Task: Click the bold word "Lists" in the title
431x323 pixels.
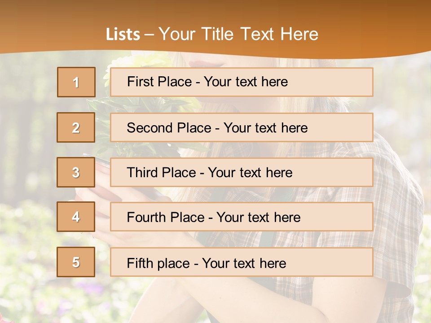Action: point(123,34)
